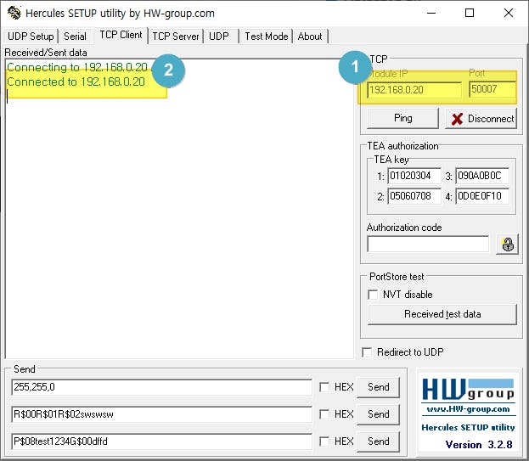
Task: Focus the Authorization code field
Action: 428,244
